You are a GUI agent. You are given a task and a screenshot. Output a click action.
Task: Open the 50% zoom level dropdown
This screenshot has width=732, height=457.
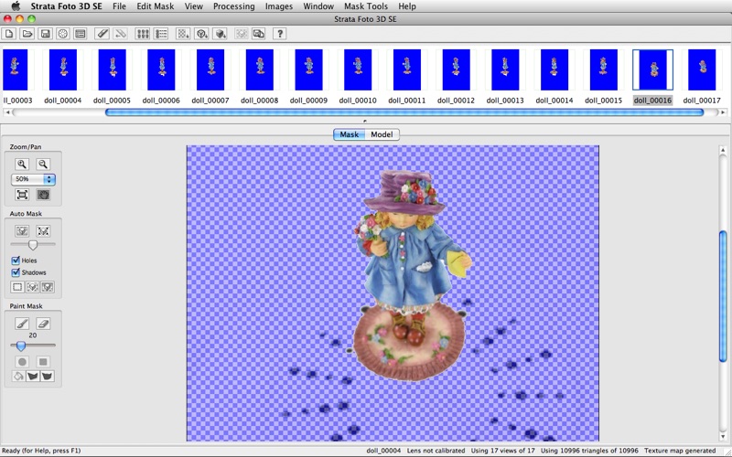coord(33,179)
